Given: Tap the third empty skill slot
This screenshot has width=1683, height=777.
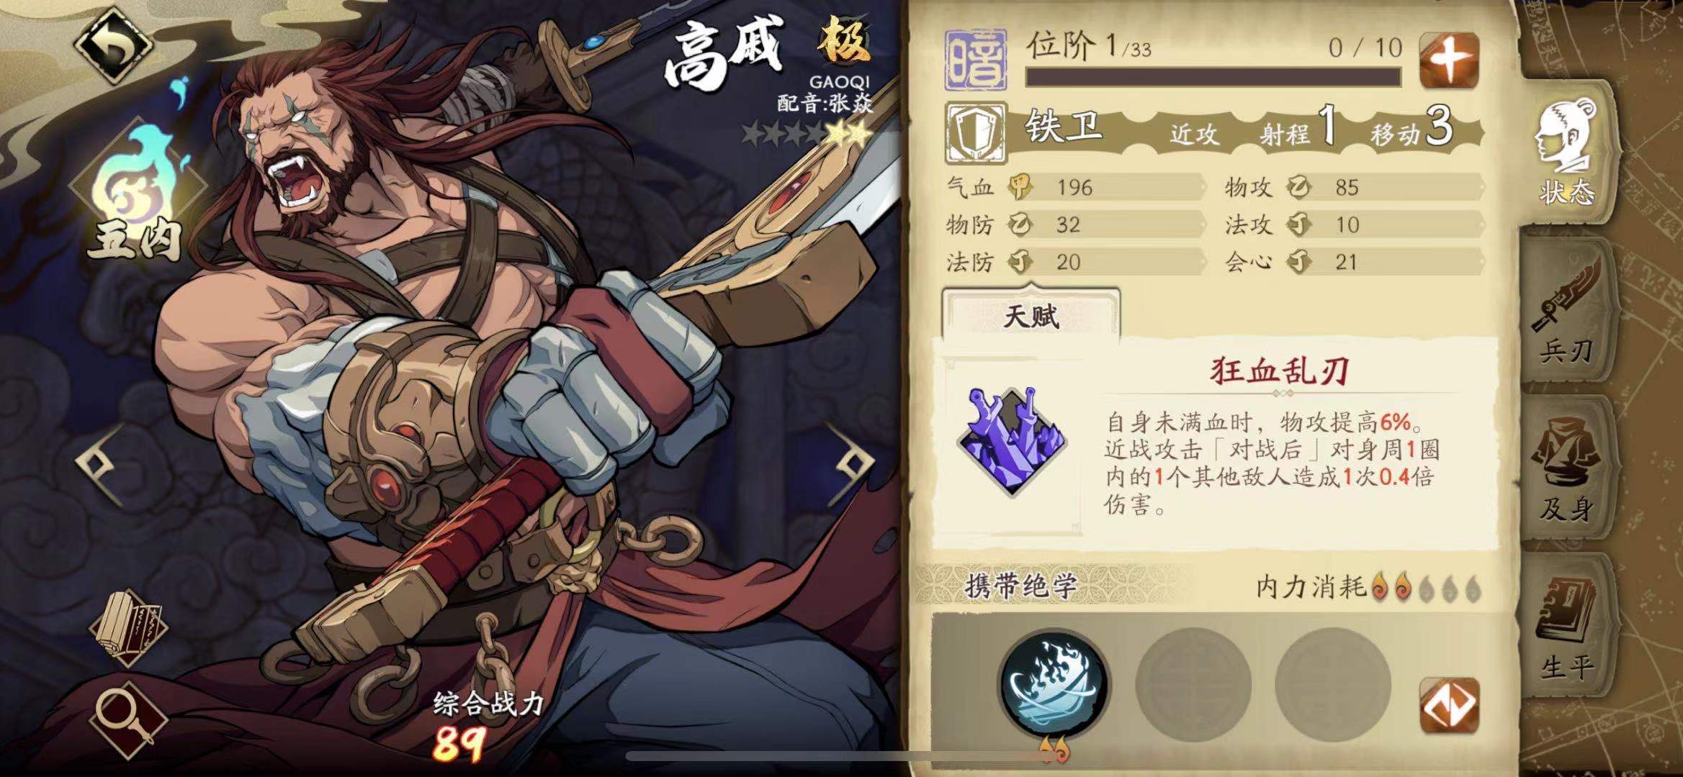Looking at the screenshot, I should coord(1332,684).
